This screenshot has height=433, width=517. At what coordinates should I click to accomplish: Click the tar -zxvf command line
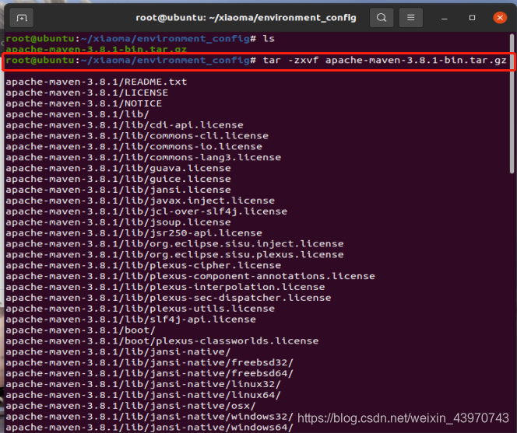[256, 61]
